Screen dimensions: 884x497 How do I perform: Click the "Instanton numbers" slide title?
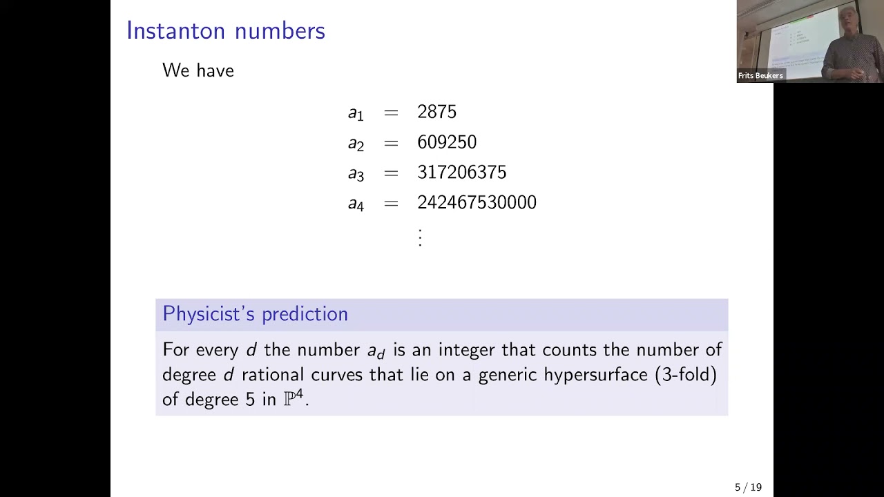tap(226, 31)
